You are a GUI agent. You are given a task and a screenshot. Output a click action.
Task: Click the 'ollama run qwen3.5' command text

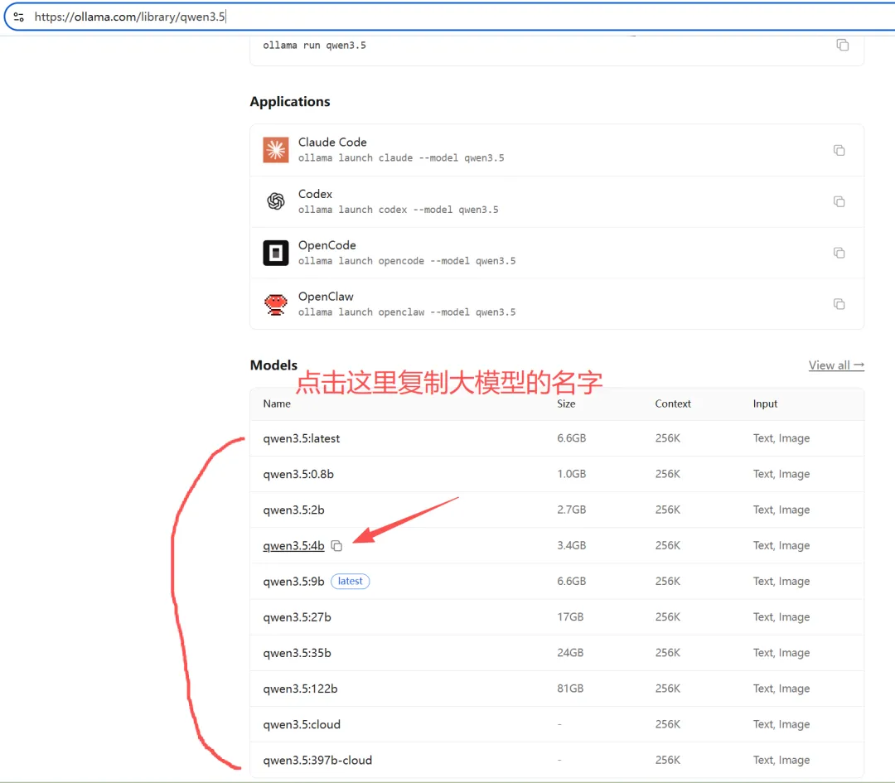pos(315,45)
